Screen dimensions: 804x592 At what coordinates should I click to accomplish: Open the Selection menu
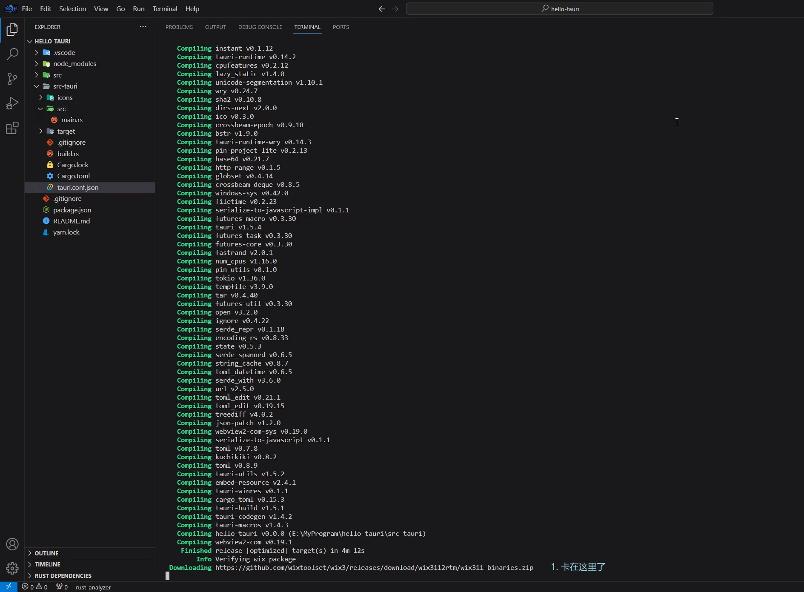(72, 9)
